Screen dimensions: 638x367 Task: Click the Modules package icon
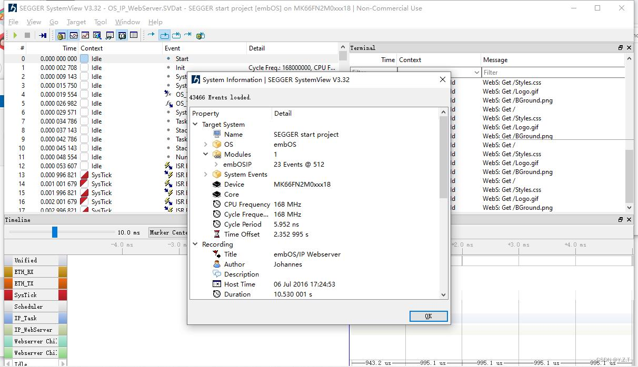point(217,155)
